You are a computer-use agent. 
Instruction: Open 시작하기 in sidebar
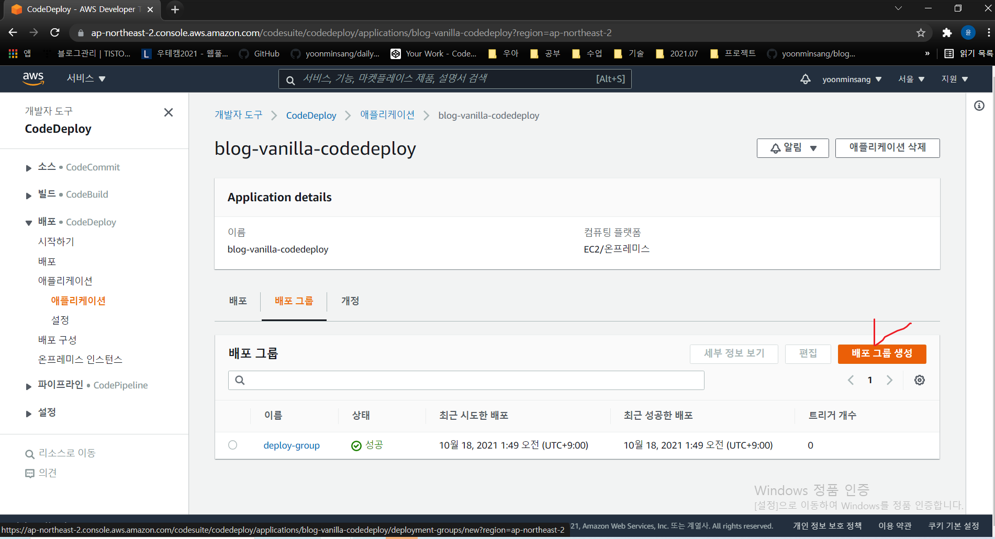click(x=56, y=242)
